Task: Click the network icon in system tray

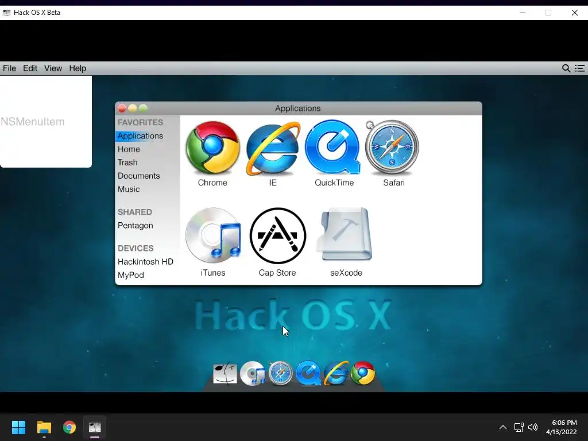Action: pos(519,427)
